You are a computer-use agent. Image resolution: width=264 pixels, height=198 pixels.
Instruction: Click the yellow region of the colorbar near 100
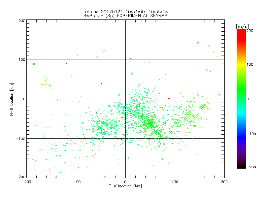(x=242, y=64)
